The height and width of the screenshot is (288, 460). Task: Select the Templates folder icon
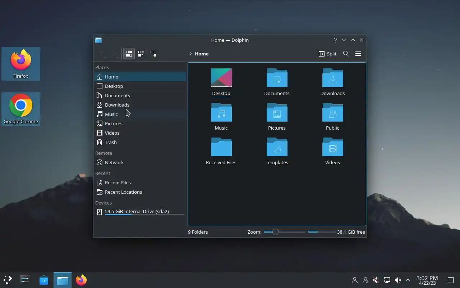(x=277, y=152)
